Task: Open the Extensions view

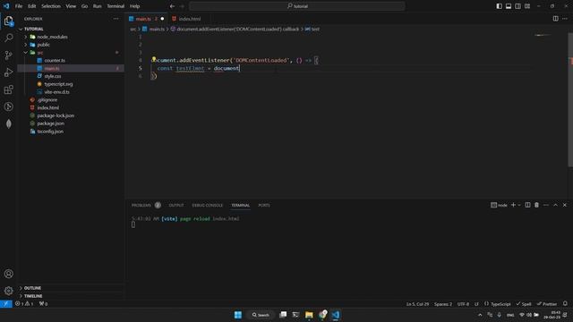Action: [x=8, y=89]
